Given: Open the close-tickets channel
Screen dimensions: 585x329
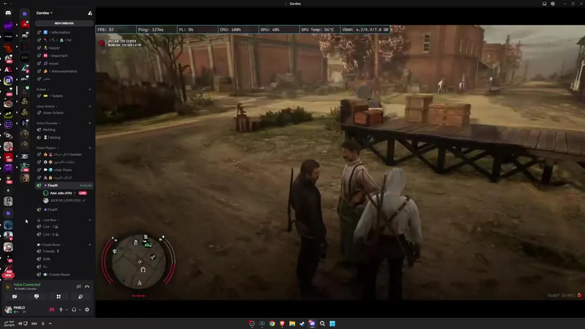Looking at the screenshot, I should click(x=64, y=113).
